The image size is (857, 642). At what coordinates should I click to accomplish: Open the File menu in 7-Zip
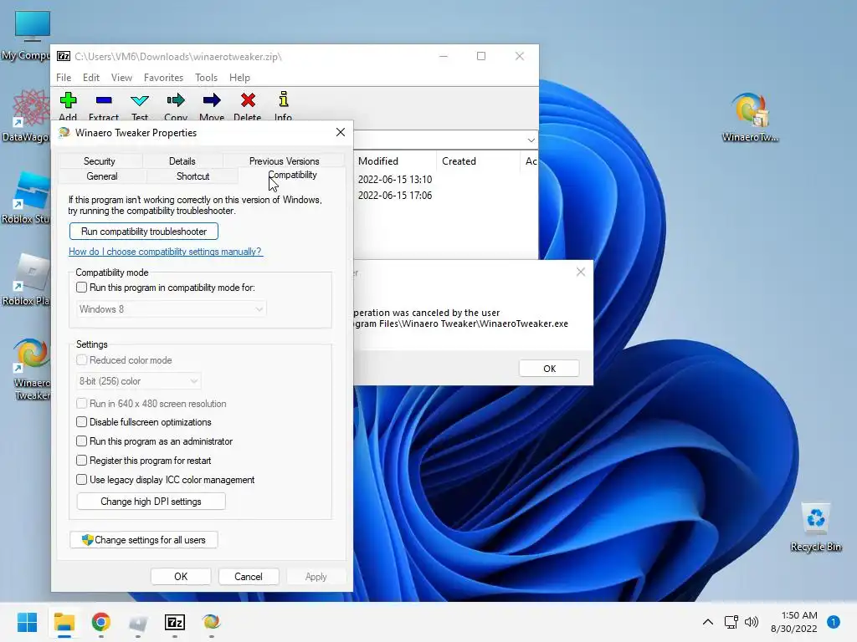(64, 78)
